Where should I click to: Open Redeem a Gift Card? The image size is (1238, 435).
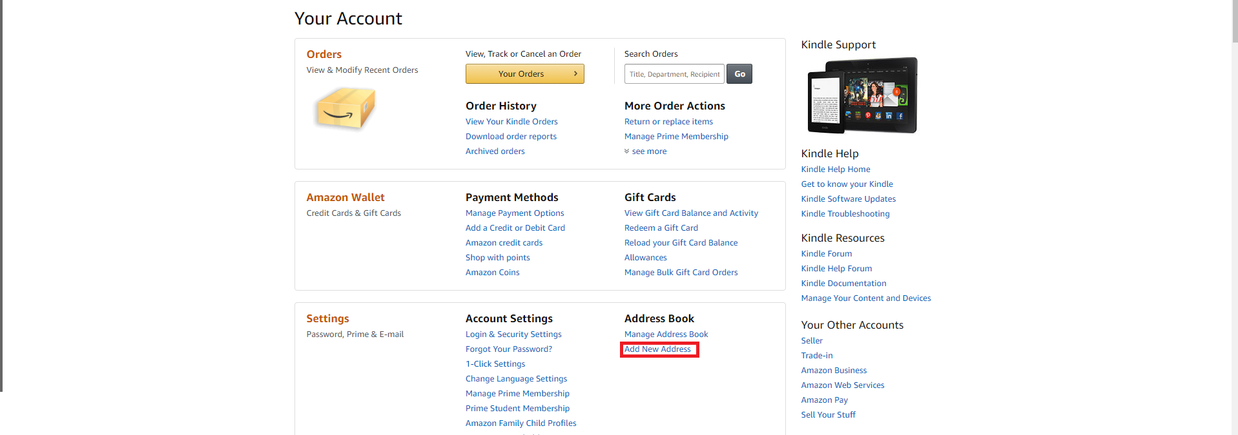click(x=661, y=228)
